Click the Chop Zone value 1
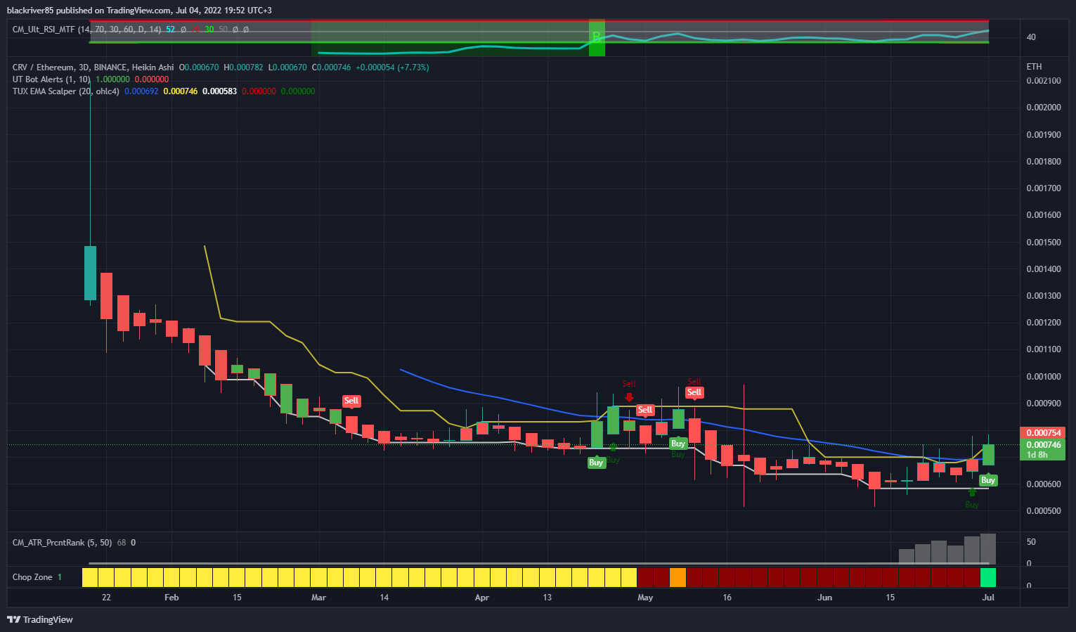The image size is (1076, 632). click(60, 577)
